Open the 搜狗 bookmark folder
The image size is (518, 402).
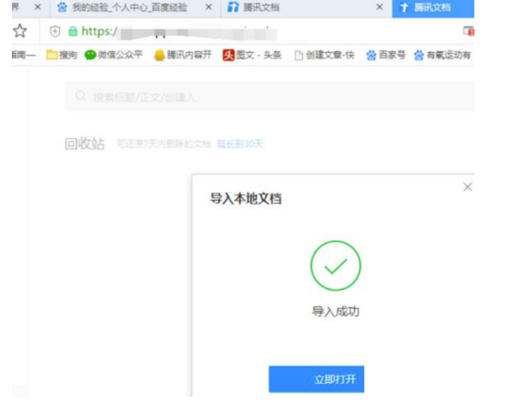point(61,55)
